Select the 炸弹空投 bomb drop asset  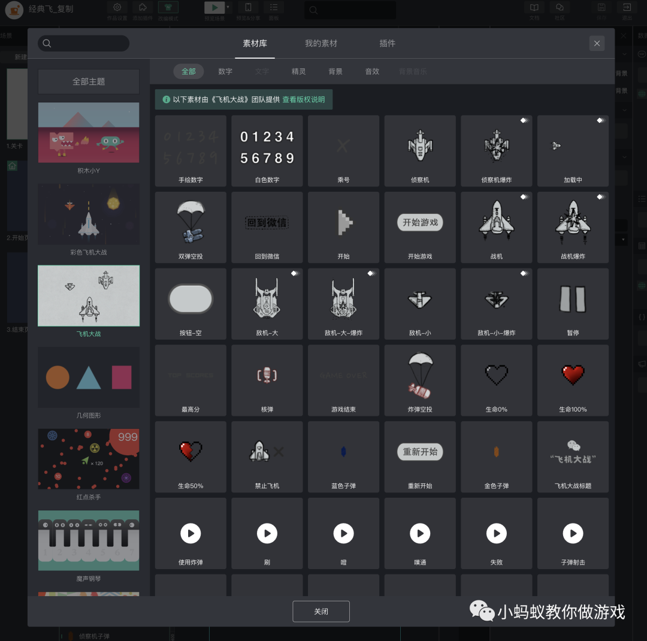click(420, 380)
